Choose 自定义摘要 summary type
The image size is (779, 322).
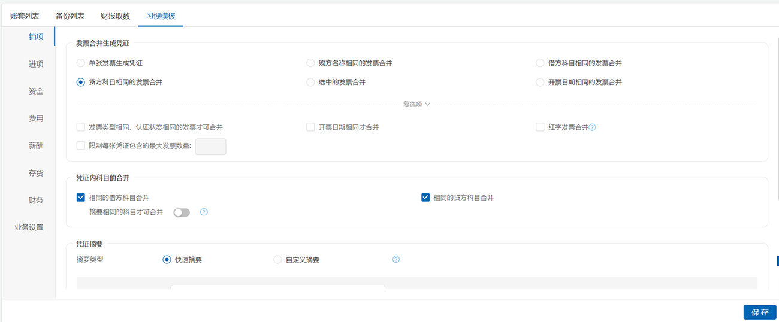277,260
